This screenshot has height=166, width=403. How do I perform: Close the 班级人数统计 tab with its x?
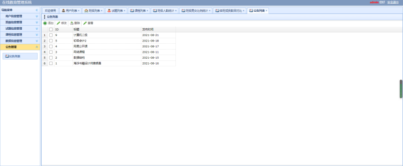pyautogui.click(x=176, y=11)
